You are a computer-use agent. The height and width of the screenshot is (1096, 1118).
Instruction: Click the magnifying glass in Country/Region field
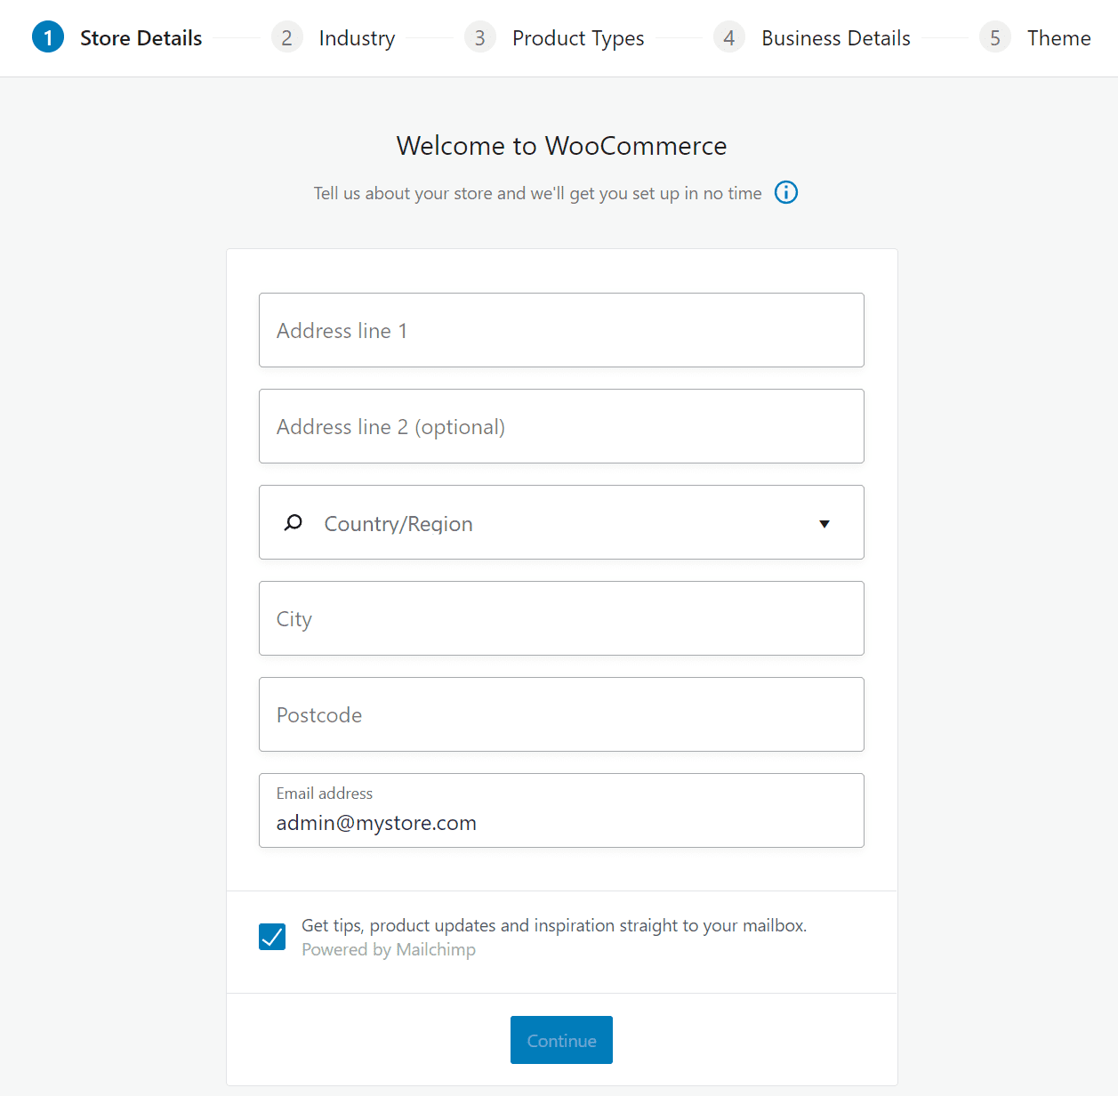(293, 522)
